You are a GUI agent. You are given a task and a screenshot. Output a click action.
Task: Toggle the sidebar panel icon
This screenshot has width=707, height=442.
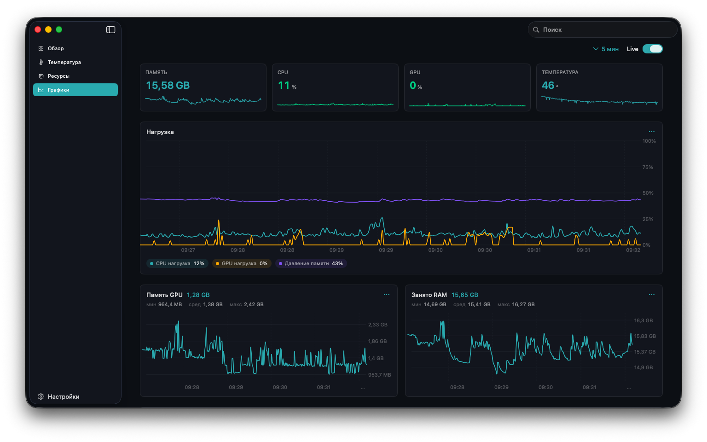click(110, 29)
